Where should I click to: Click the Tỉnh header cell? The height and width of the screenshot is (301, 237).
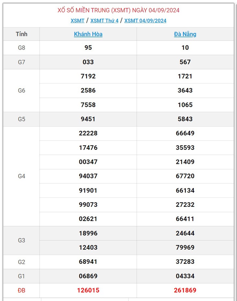coord(21,34)
